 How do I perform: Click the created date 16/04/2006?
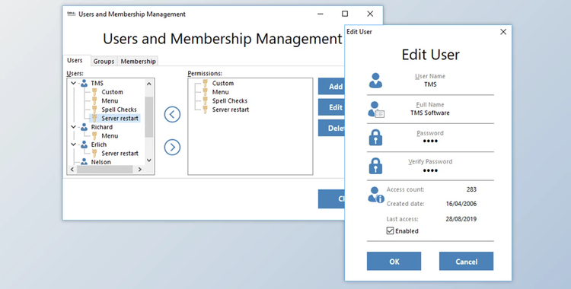461,204
